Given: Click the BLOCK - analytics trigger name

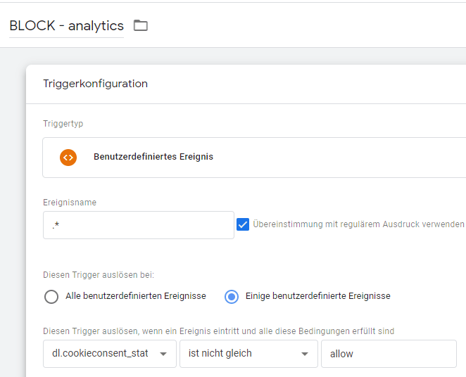Looking at the screenshot, I should pyautogui.click(x=67, y=25).
